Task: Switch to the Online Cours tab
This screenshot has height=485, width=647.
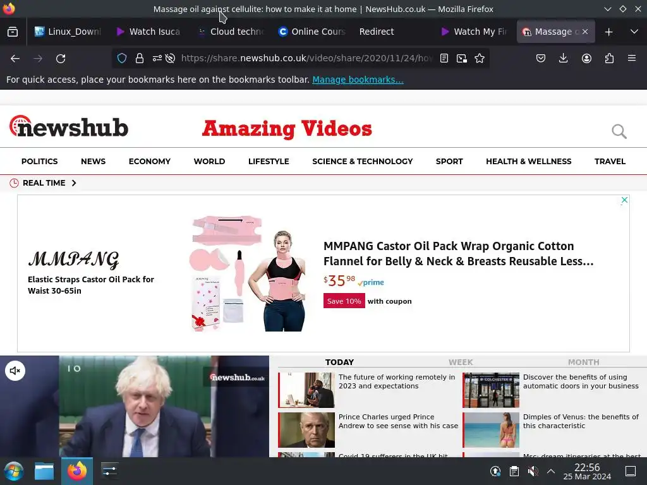Action: (311, 32)
